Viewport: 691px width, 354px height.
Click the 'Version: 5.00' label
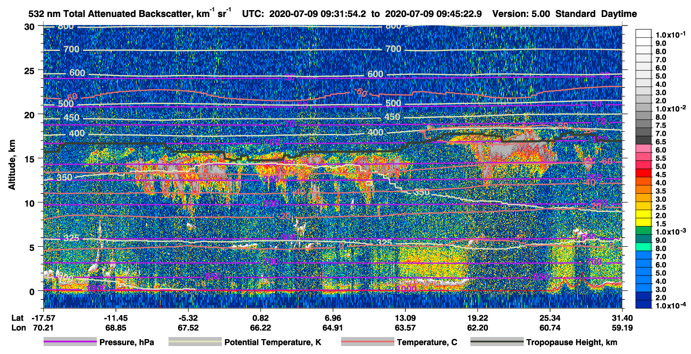[x=522, y=14]
